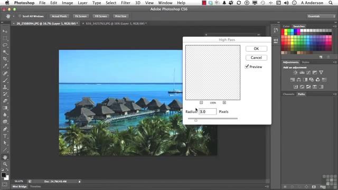The image size is (338, 190).
Task: Pick the red swatch in Swatches panel
Action: point(283,31)
